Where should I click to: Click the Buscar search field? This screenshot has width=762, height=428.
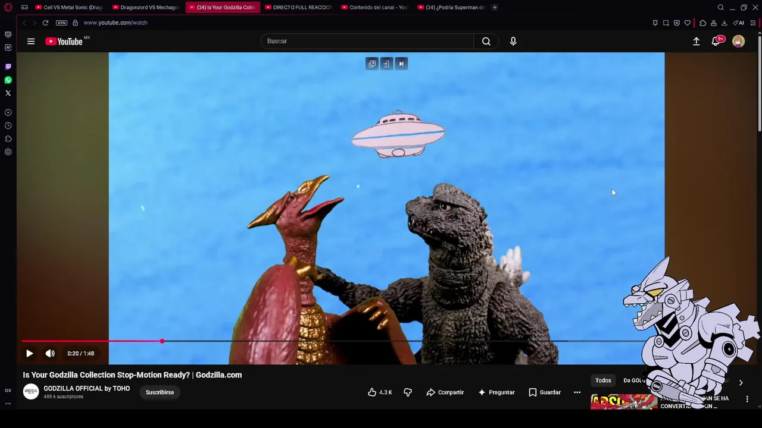367,41
